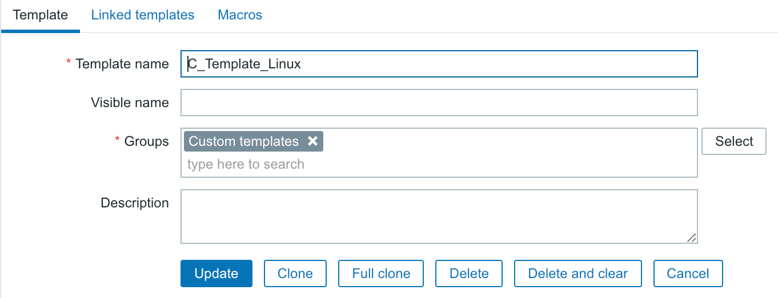Go to the Macros tab
Screen dimensions: 778x298
coord(240,15)
